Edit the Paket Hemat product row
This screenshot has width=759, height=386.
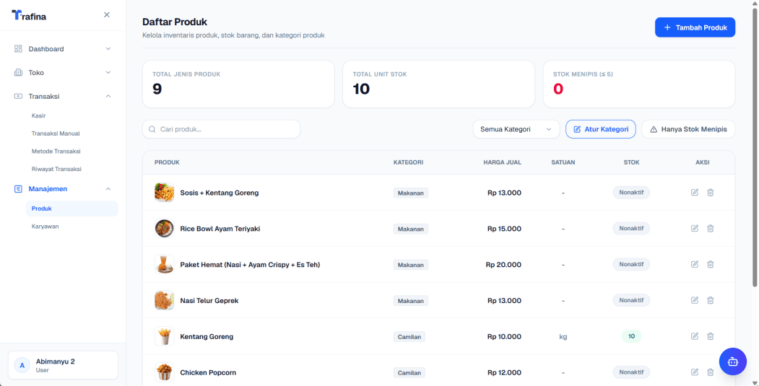695,264
